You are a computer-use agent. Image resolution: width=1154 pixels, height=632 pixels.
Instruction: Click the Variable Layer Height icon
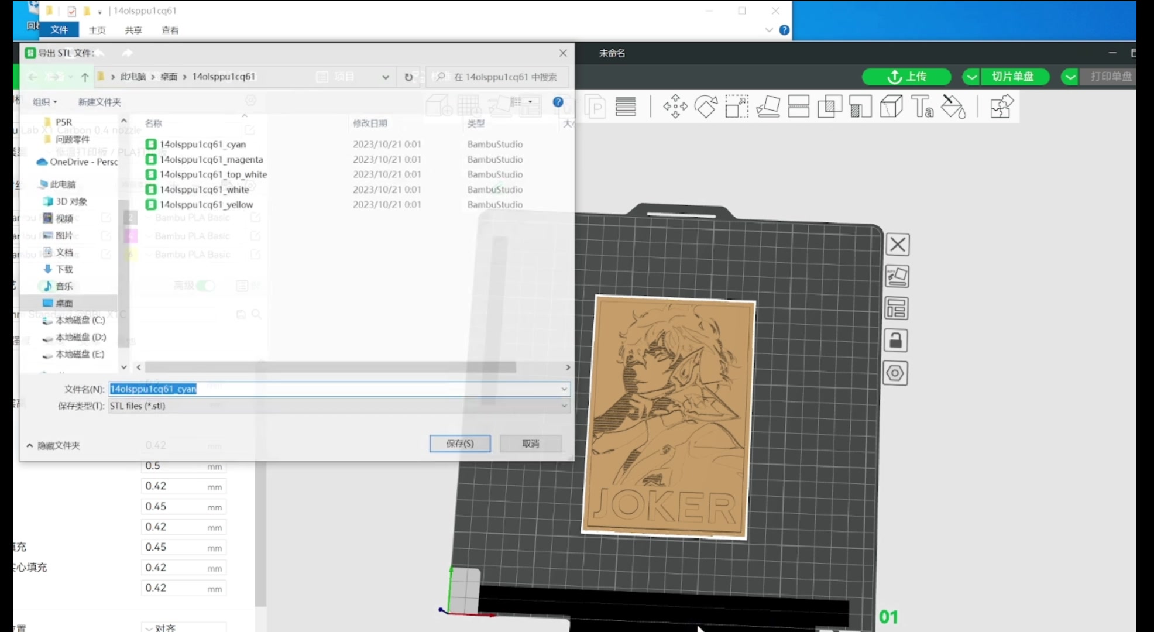pos(626,107)
